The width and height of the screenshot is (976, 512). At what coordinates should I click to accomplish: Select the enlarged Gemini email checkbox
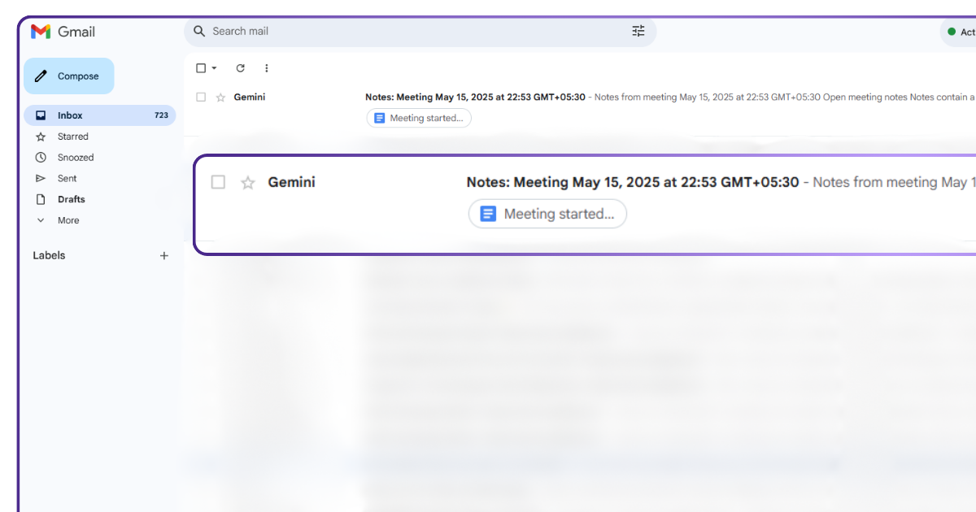point(218,182)
